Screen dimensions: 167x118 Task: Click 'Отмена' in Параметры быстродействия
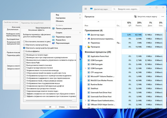point(62,107)
